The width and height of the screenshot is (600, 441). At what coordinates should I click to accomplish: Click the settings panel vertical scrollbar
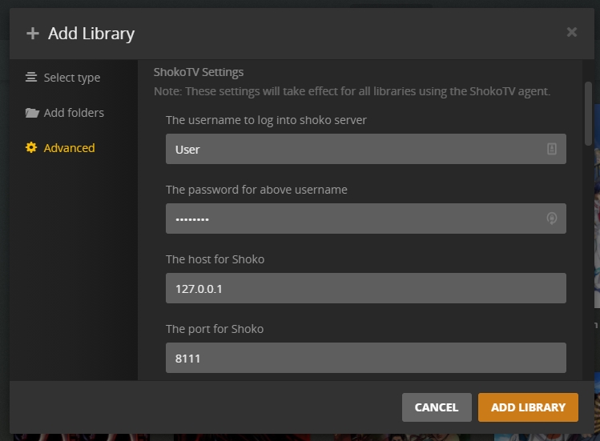click(588, 114)
